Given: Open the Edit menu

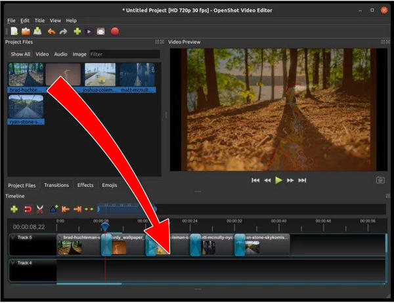Looking at the screenshot, I should (25, 20).
